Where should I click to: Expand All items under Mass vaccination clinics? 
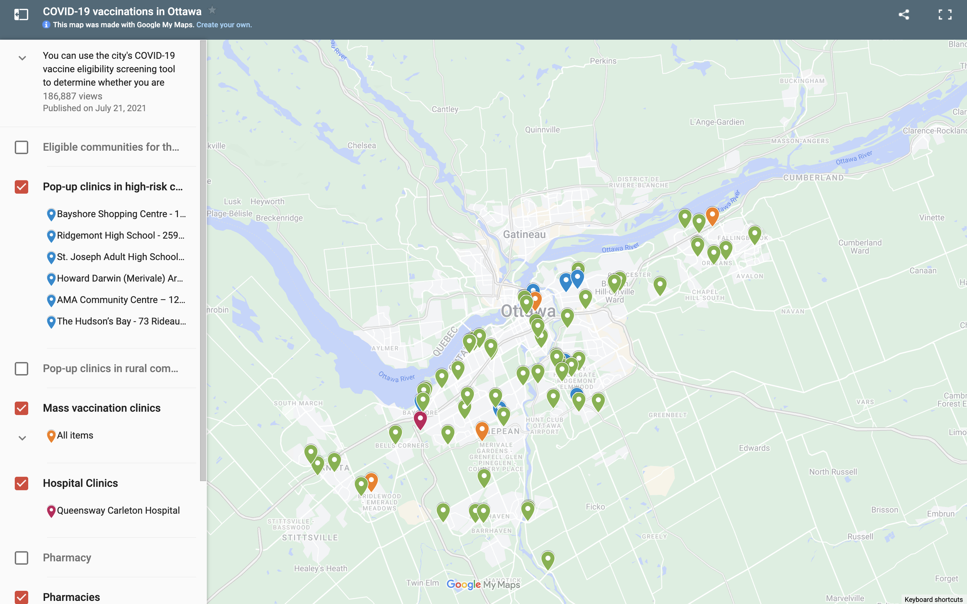22,438
